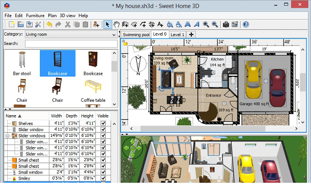Switch to the Level 1 tab
Image resolution: width=311 pixels, height=190 pixels.
tap(177, 35)
